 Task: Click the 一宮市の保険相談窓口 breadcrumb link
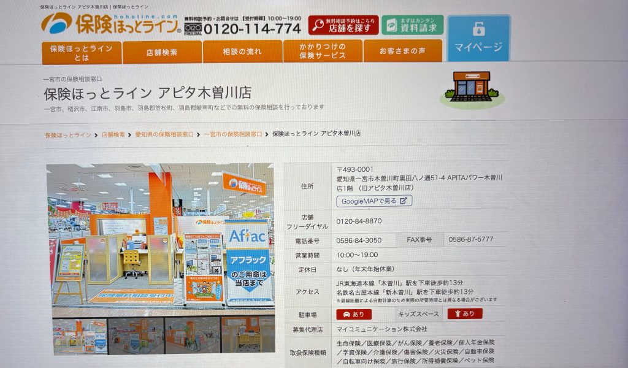(x=233, y=134)
